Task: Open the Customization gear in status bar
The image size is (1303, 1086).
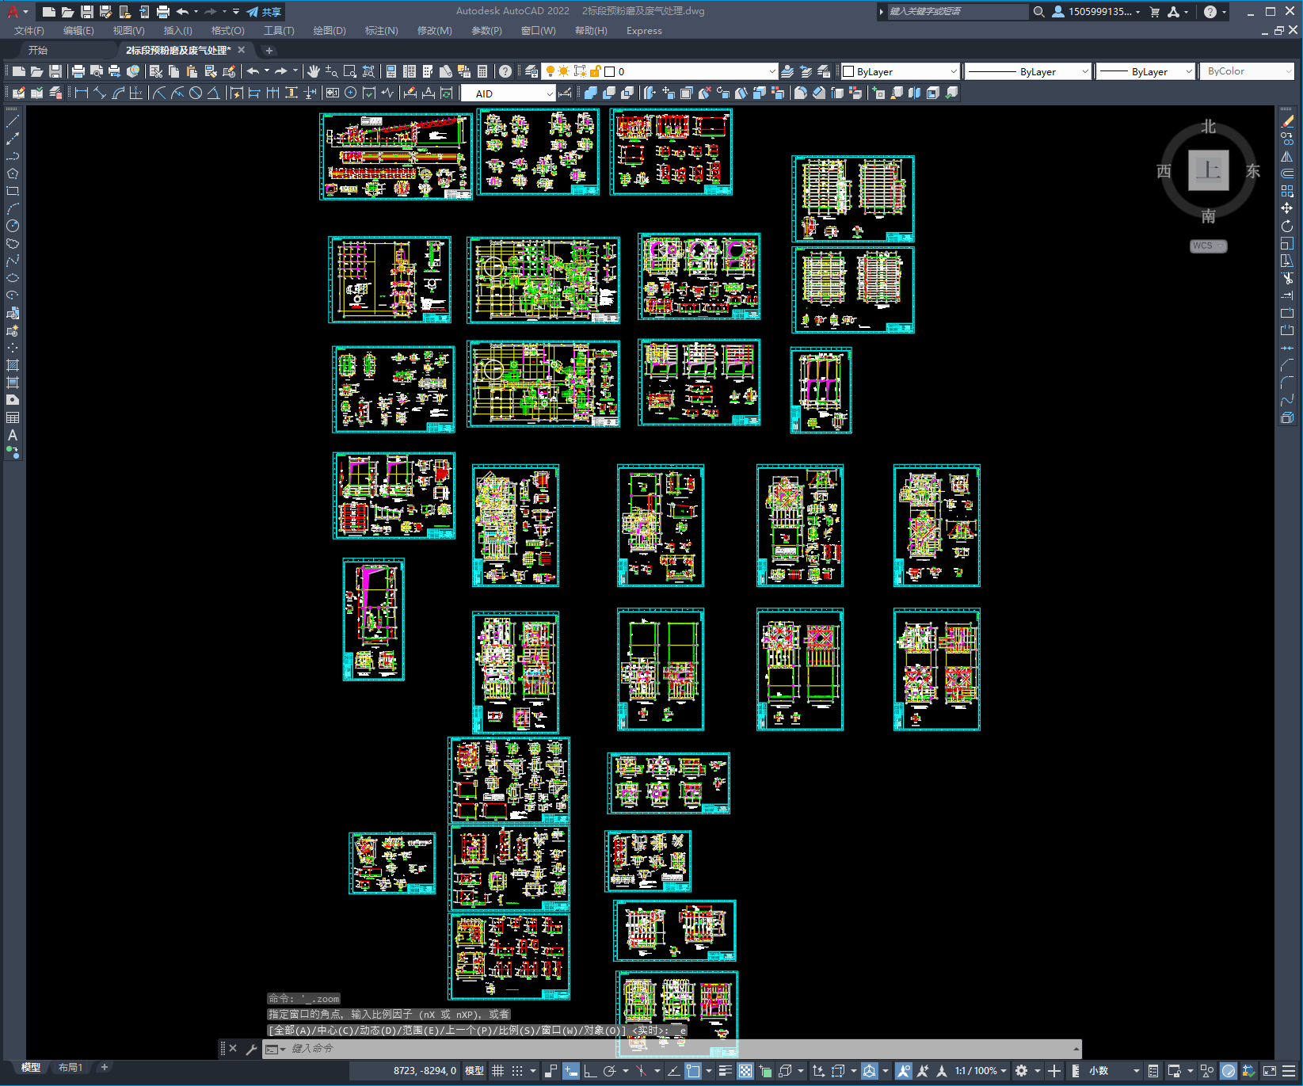Action: 1021,1071
